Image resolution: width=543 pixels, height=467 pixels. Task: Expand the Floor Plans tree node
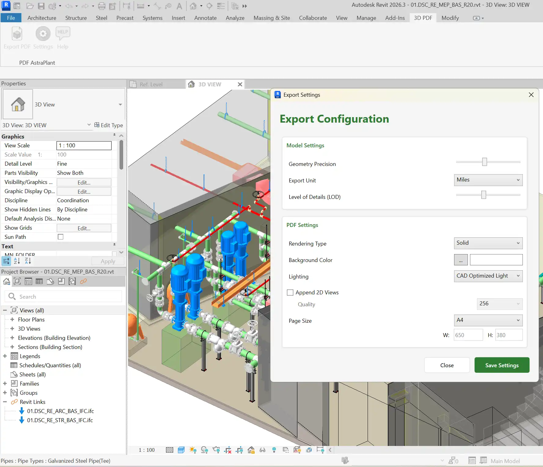pos(12,319)
